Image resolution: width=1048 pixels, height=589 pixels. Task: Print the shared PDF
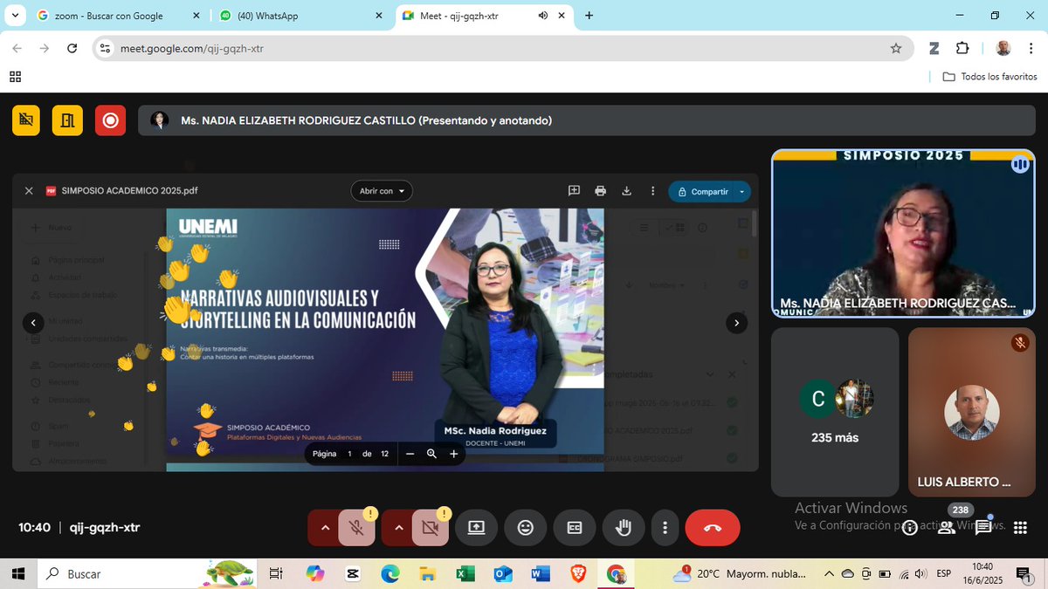point(600,191)
